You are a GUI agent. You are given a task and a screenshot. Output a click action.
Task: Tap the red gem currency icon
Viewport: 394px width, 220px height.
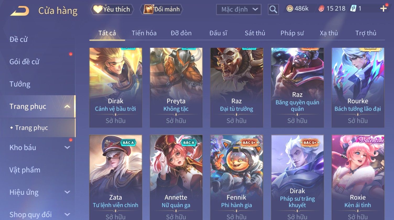(x=321, y=9)
